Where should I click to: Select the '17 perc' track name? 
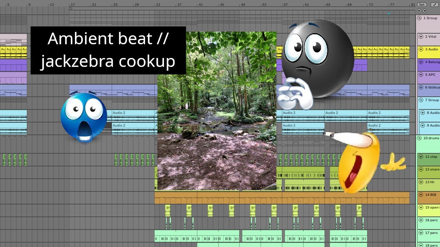pos(431,233)
